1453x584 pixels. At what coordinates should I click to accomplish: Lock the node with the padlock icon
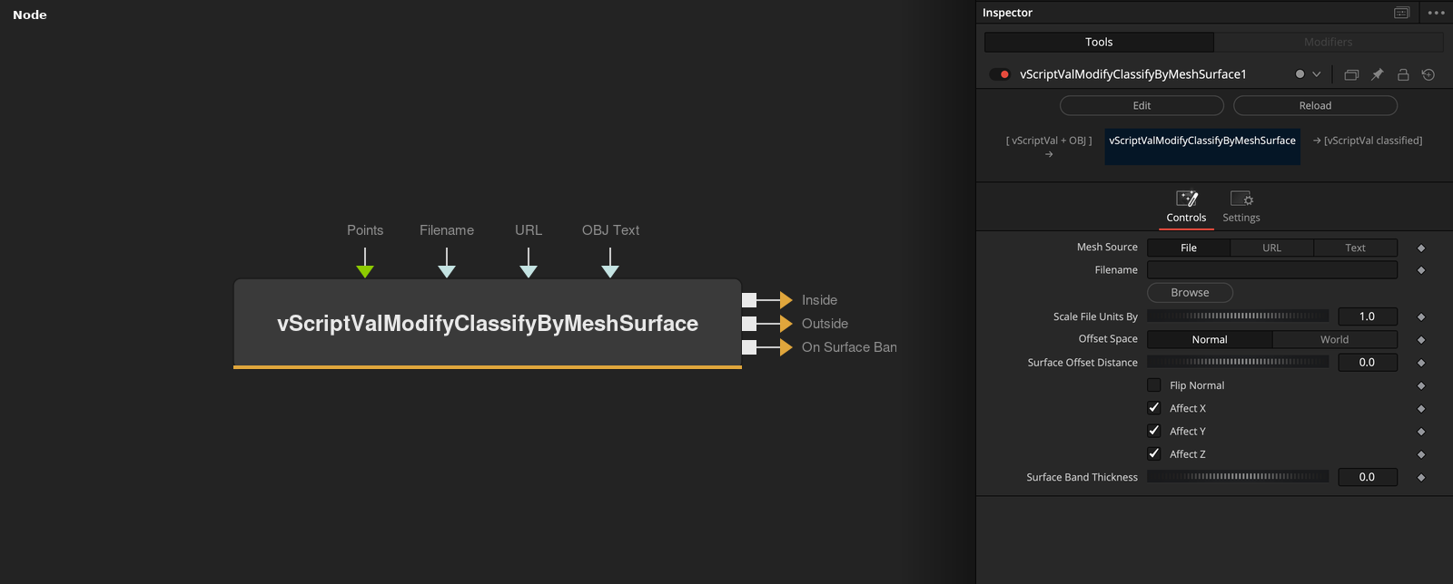[1403, 74]
